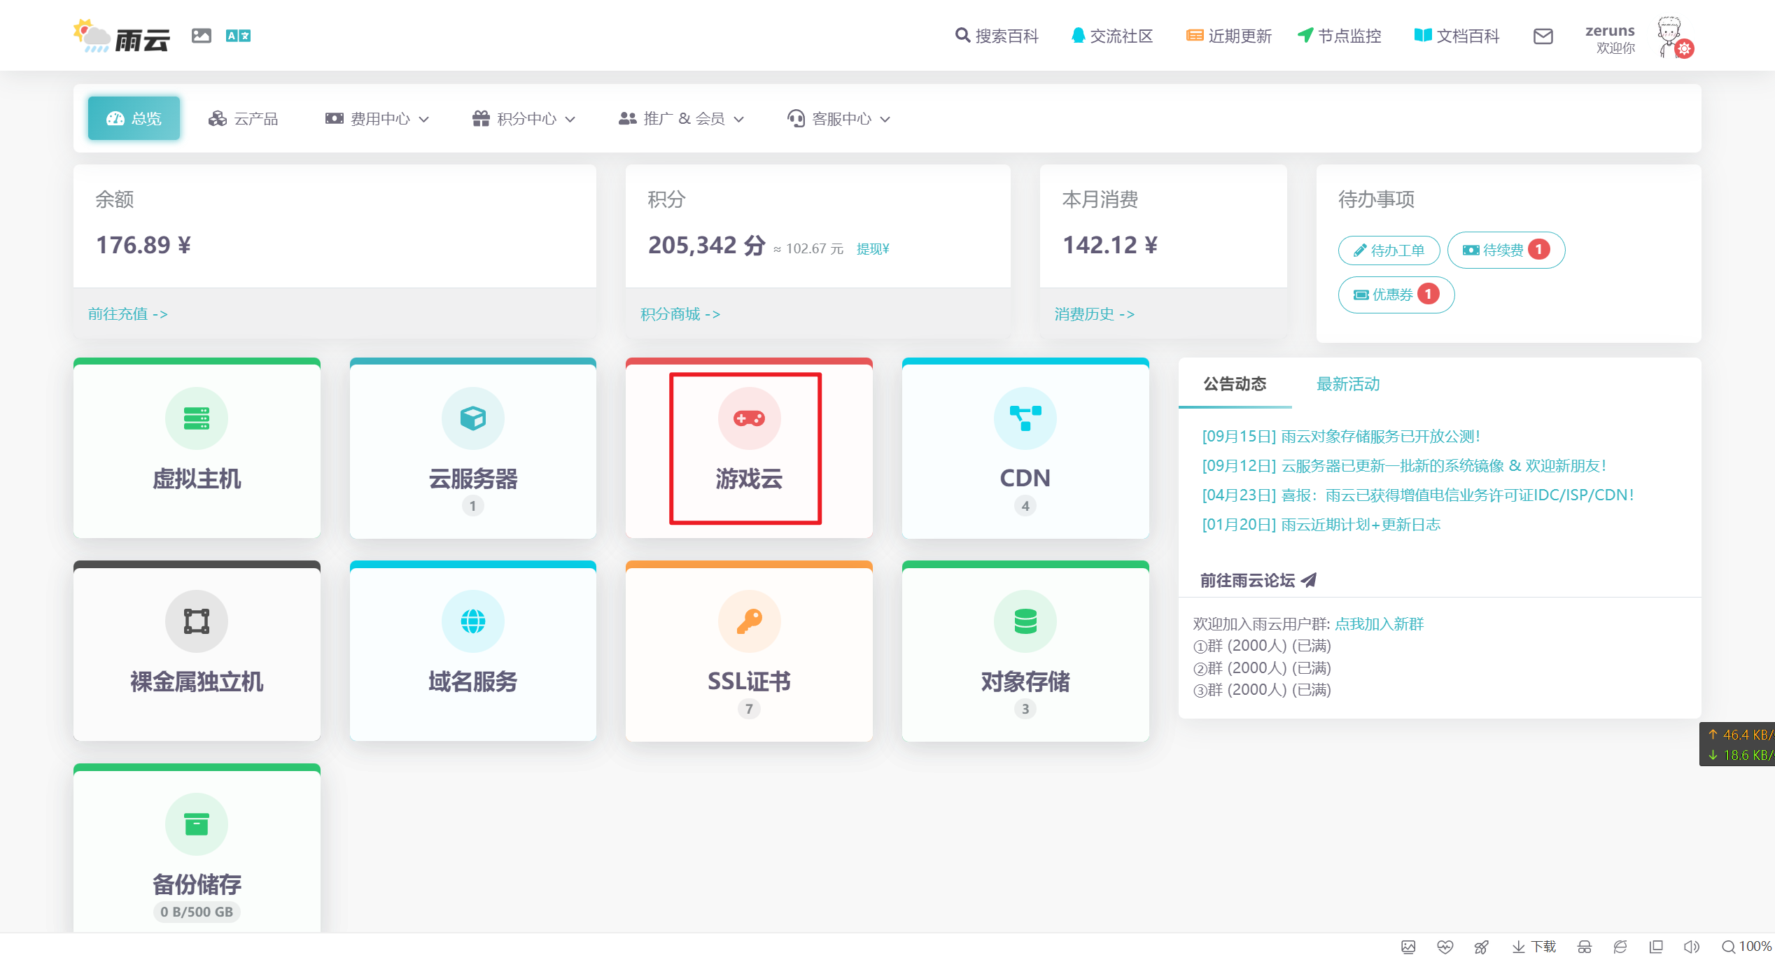Expand the 推广&会员 (Promotions) dropdown
Viewport: 1775px width, 960px height.
(x=680, y=117)
